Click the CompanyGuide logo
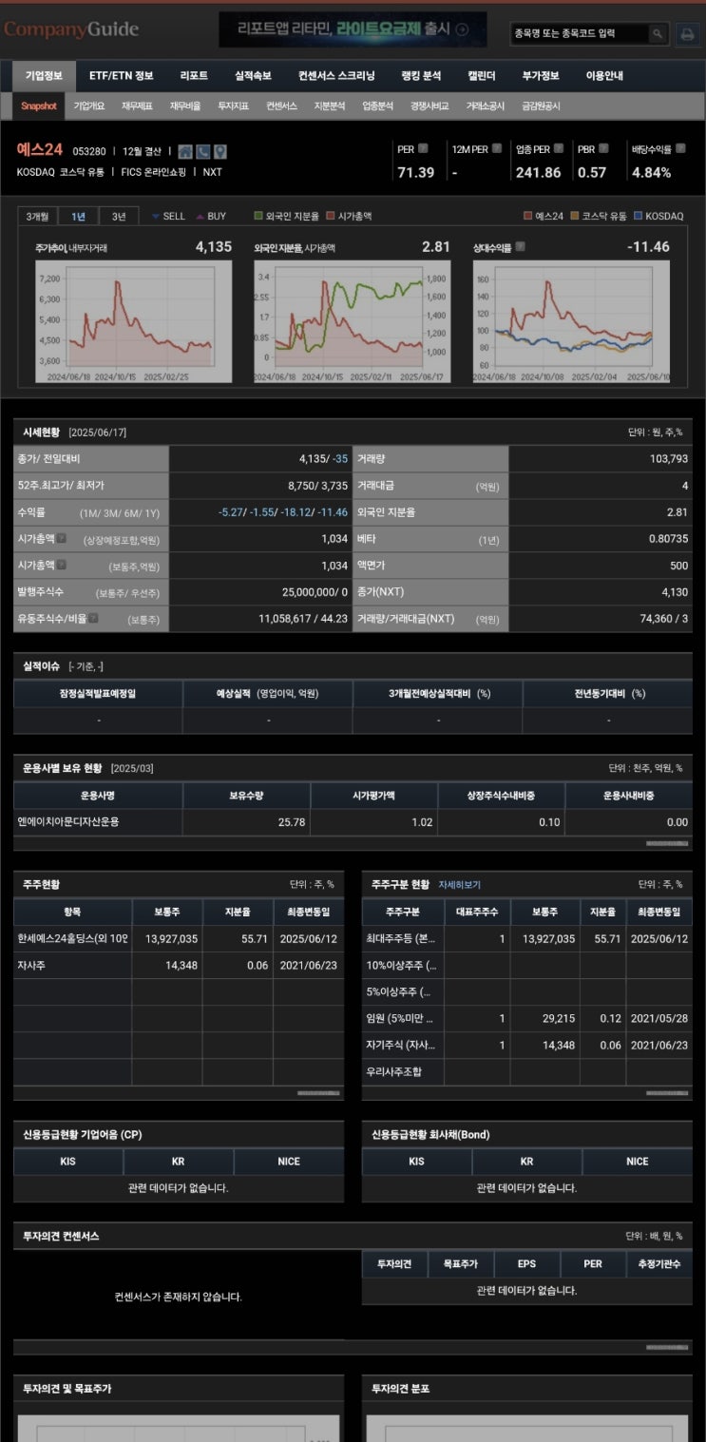This screenshot has width=706, height=1442. (x=70, y=29)
